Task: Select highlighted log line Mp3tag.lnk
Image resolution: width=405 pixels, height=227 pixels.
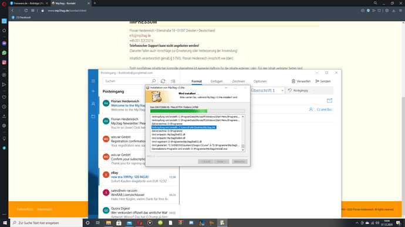Action: [x=184, y=128]
